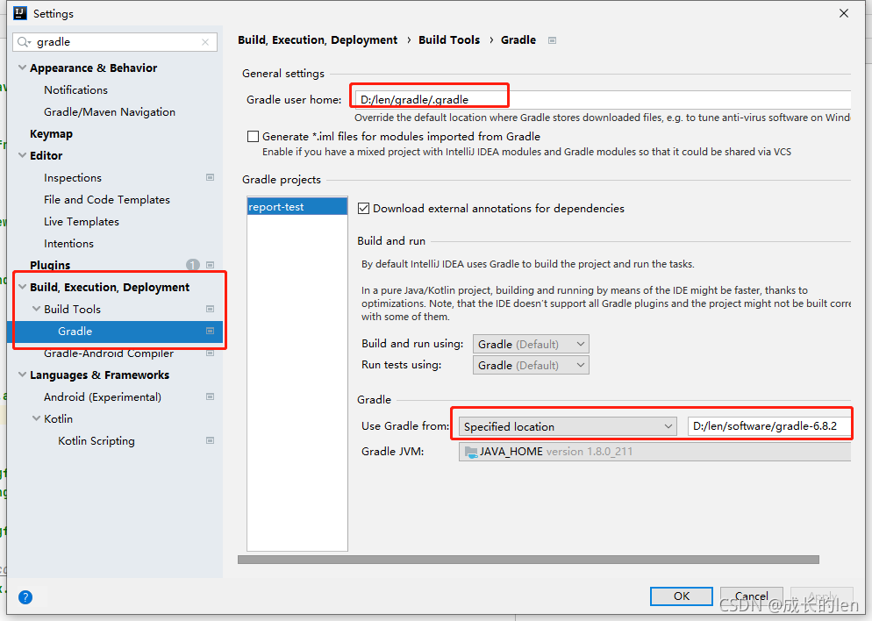Click the project-level icon beside Gradle-Android Compiler

(x=211, y=353)
